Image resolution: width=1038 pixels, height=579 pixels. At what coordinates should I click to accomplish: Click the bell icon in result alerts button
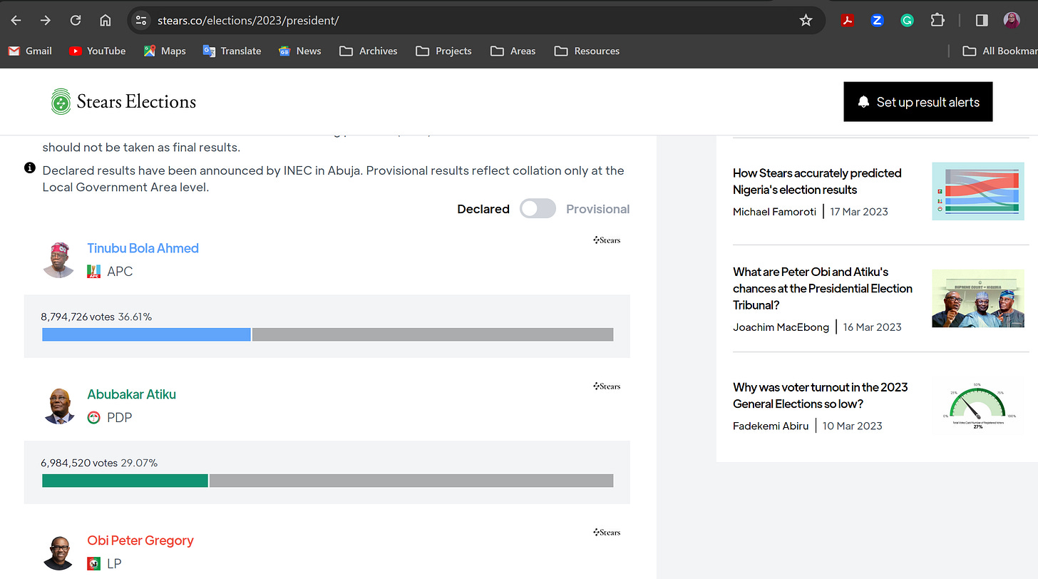pos(863,102)
